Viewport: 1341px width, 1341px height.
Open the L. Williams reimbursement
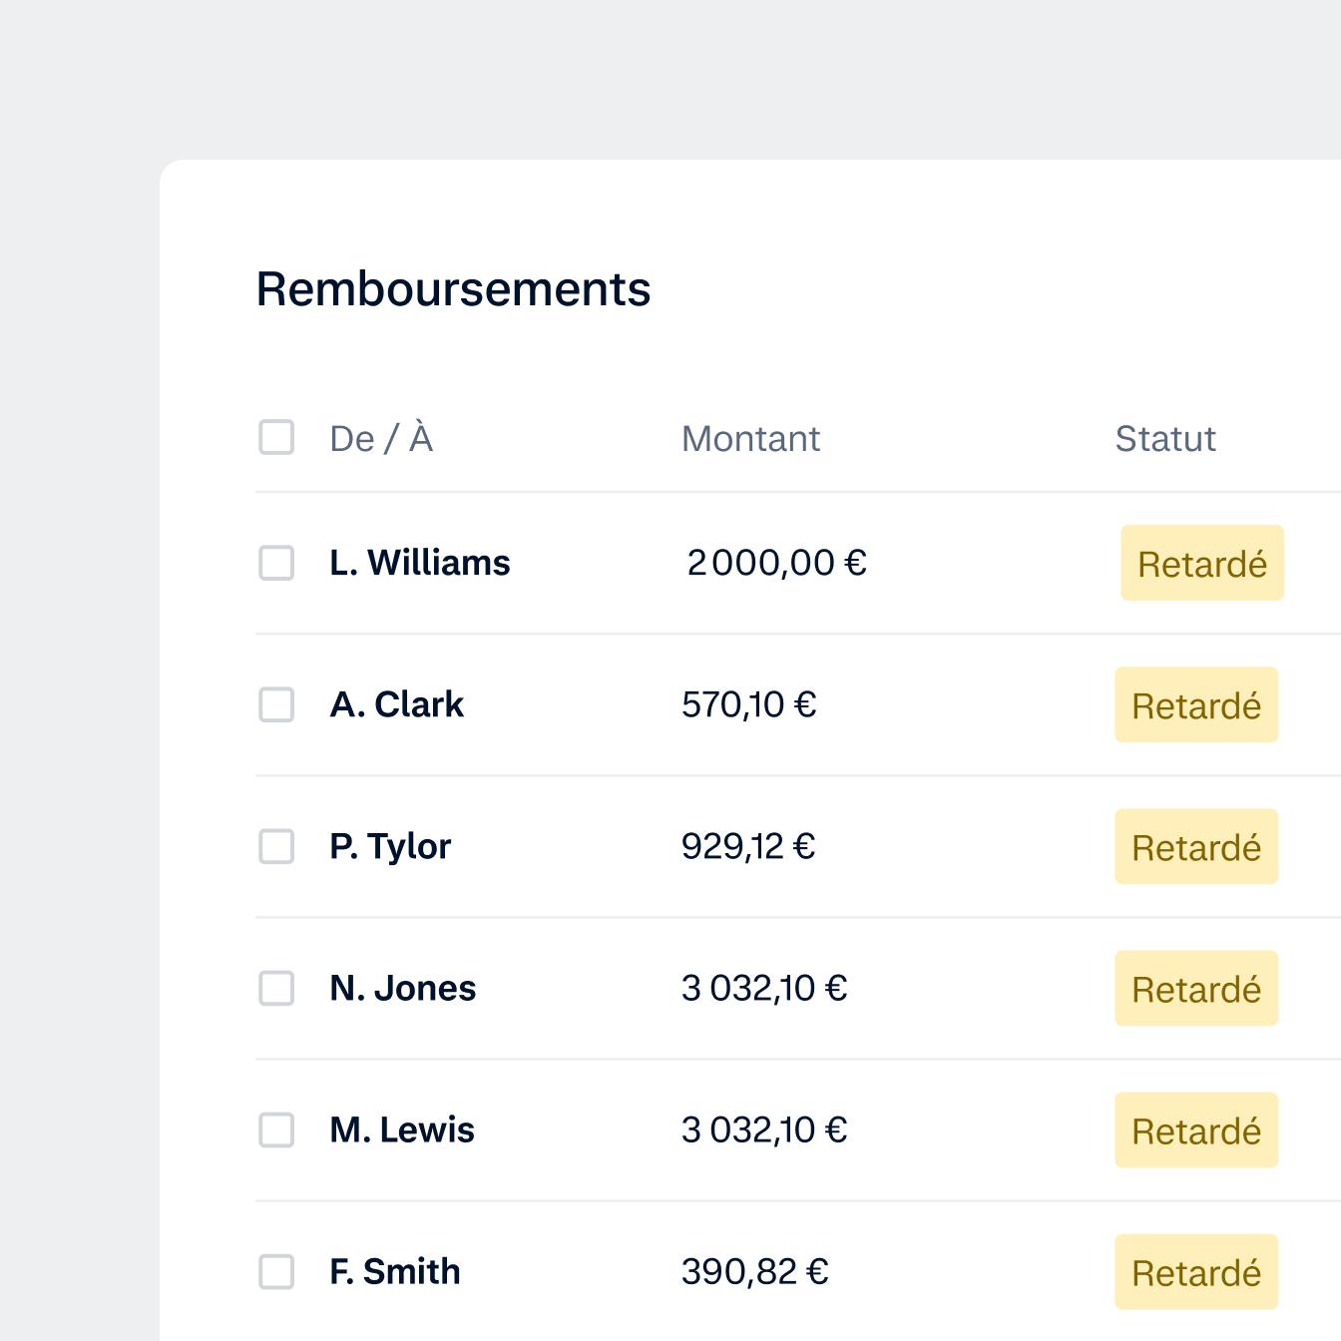point(420,563)
